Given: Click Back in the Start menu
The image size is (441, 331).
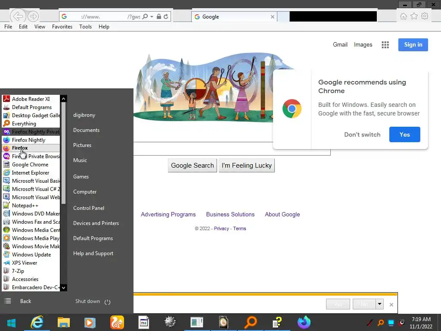Looking at the screenshot, I should (x=25, y=301).
